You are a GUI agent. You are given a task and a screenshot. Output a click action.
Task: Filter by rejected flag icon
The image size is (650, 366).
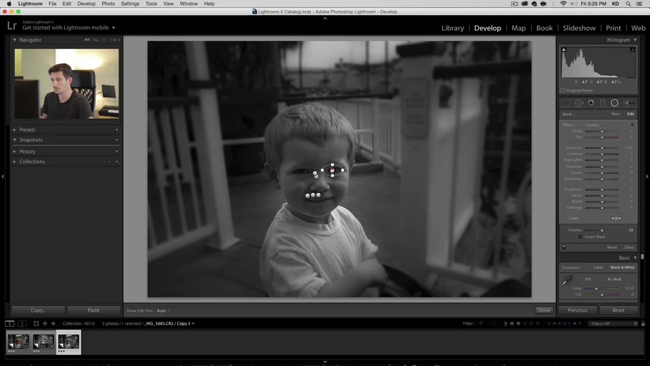click(493, 324)
